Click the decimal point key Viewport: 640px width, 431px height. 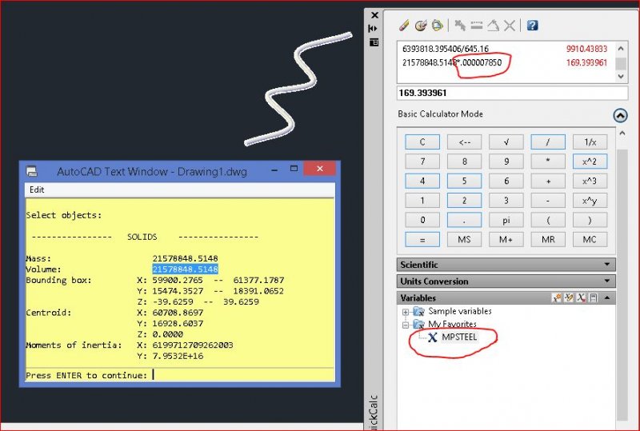pos(465,220)
